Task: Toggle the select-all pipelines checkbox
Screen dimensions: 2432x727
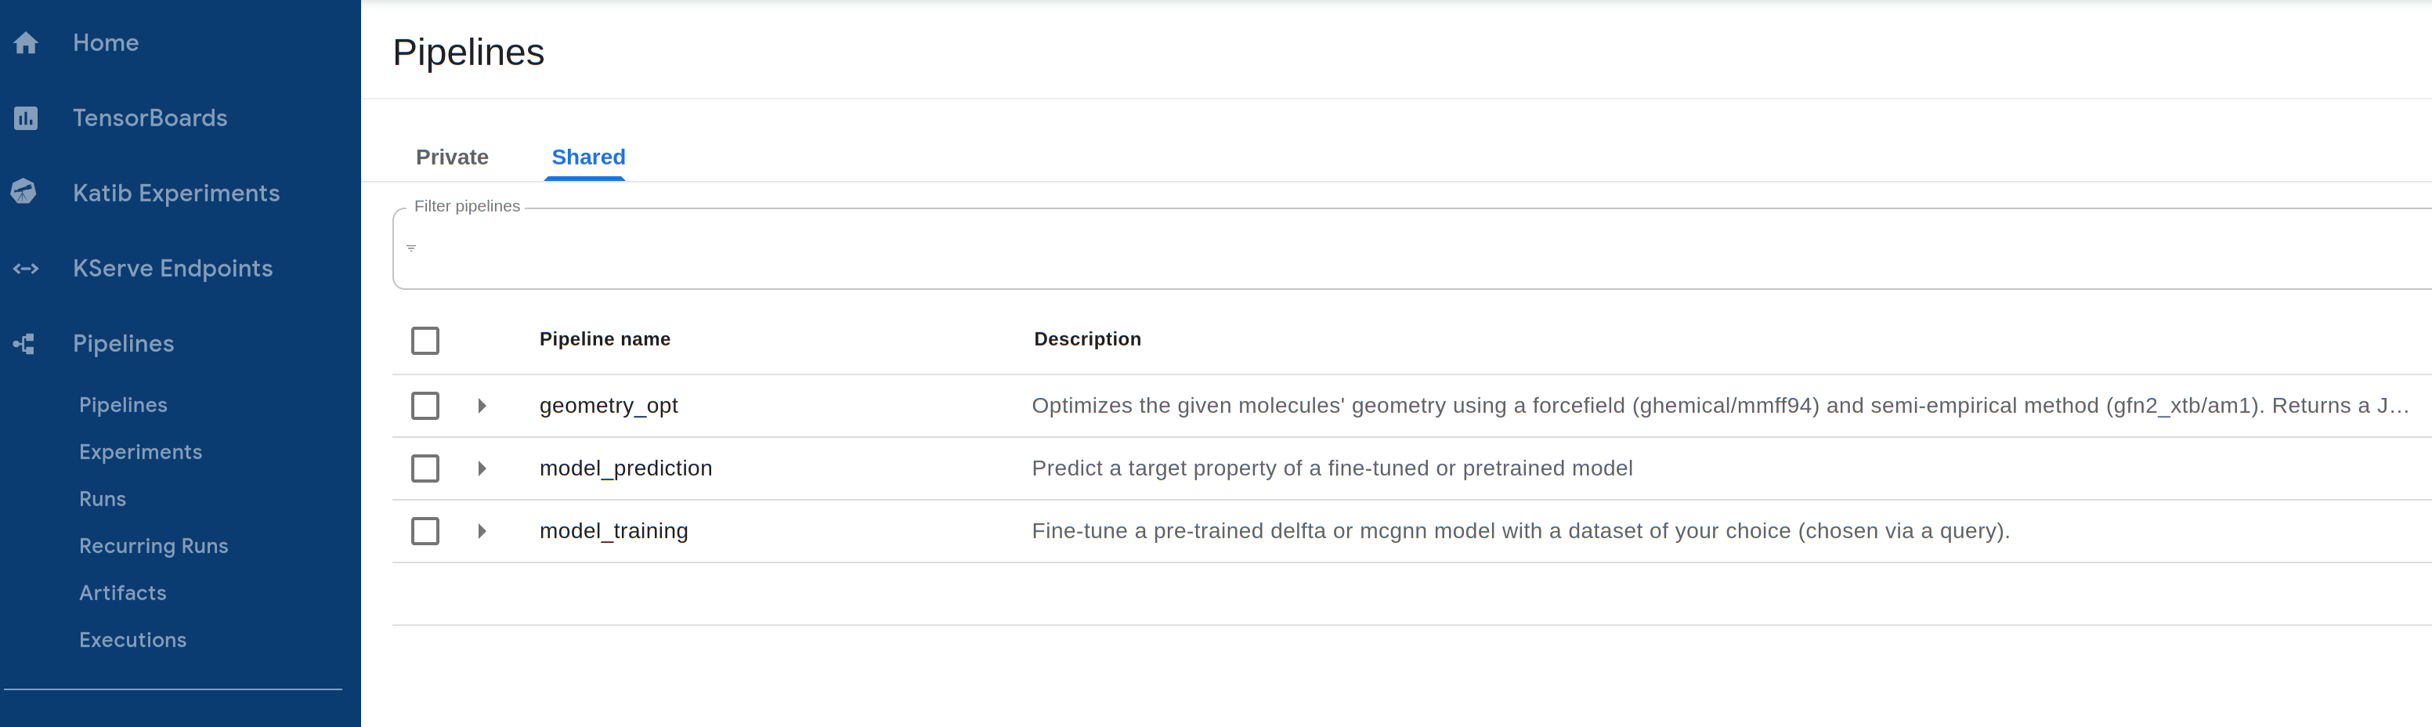Action: [425, 341]
